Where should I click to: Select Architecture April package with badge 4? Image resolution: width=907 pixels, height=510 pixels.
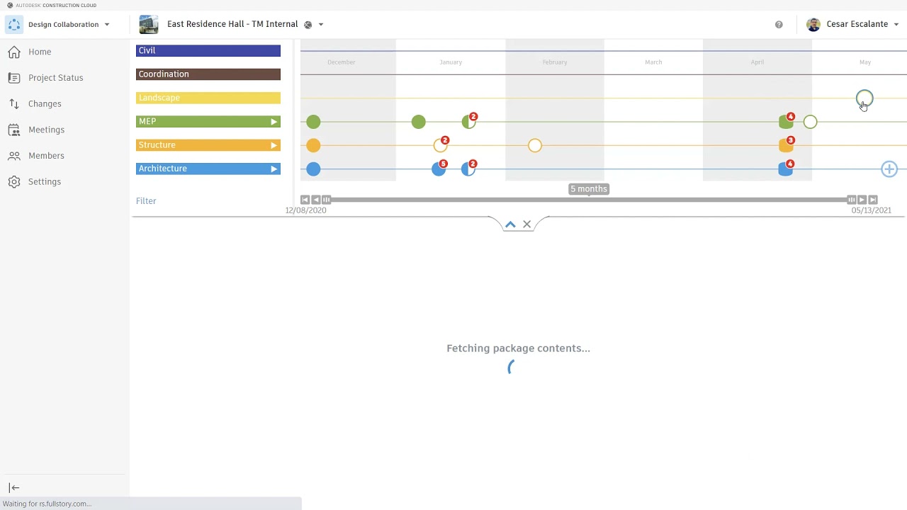click(785, 169)
